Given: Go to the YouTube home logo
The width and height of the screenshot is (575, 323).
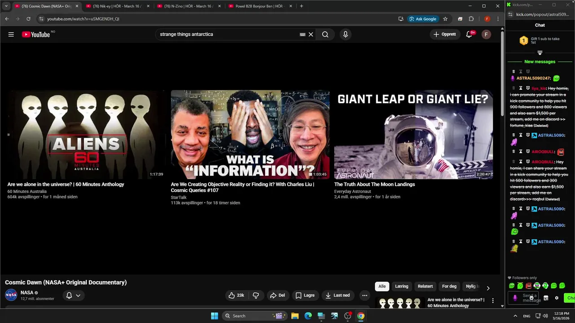Looking at the screenshot, I should click(x=36, y=35).
